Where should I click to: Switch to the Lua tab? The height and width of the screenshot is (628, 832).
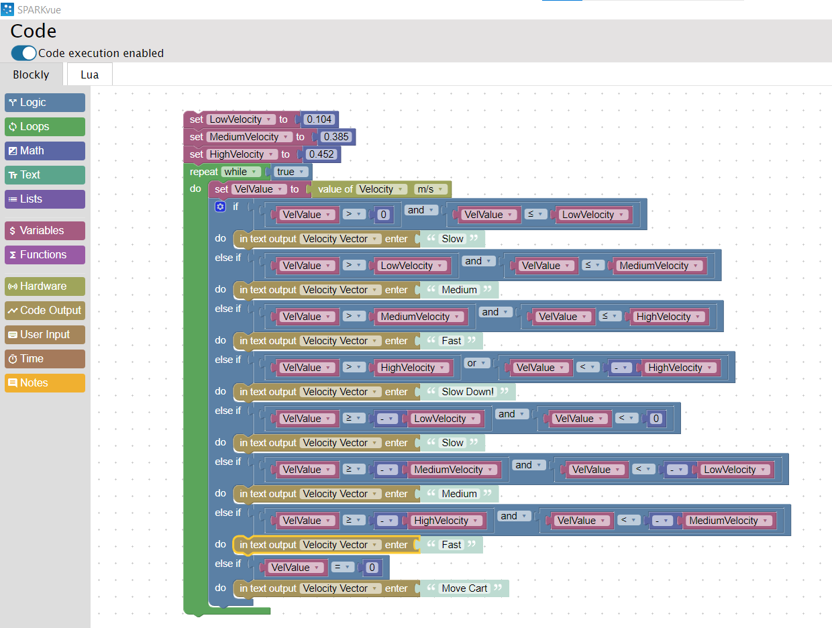(89, 74)
